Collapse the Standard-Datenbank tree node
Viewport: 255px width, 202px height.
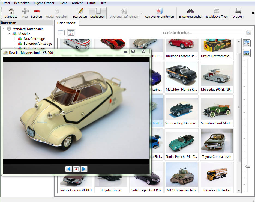4,29
